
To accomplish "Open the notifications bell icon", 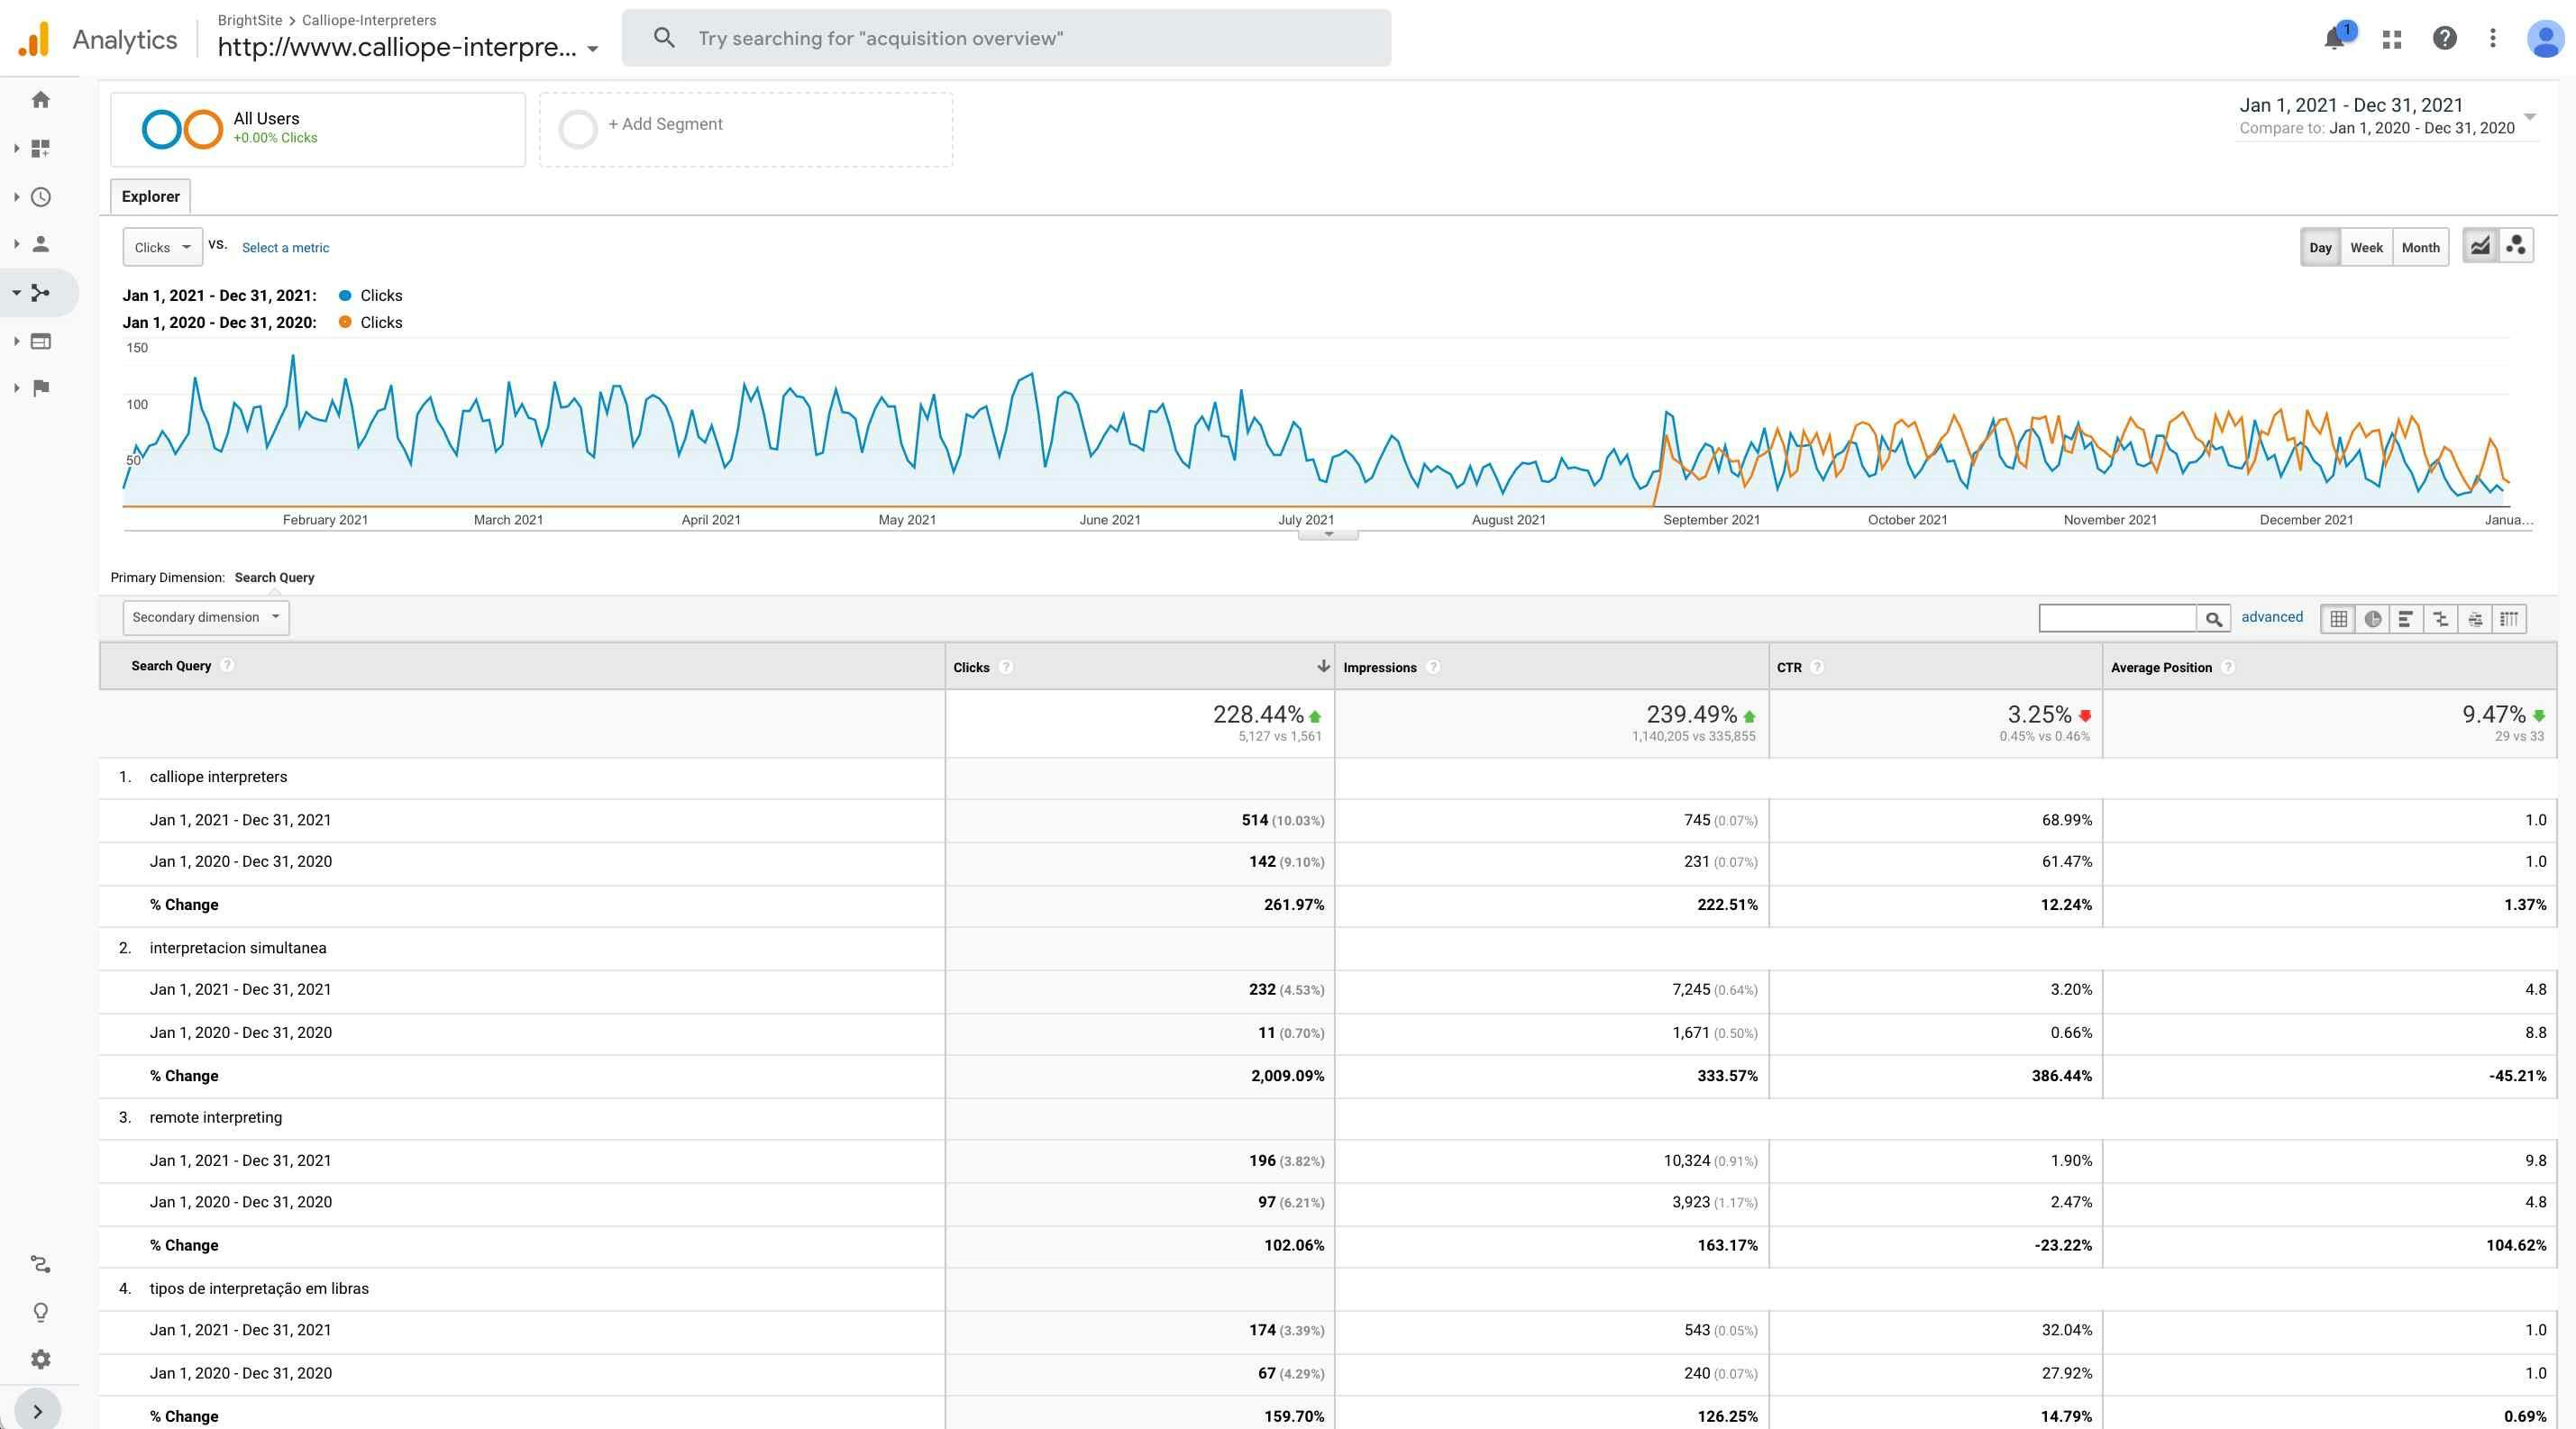I will coord(2335,39).
